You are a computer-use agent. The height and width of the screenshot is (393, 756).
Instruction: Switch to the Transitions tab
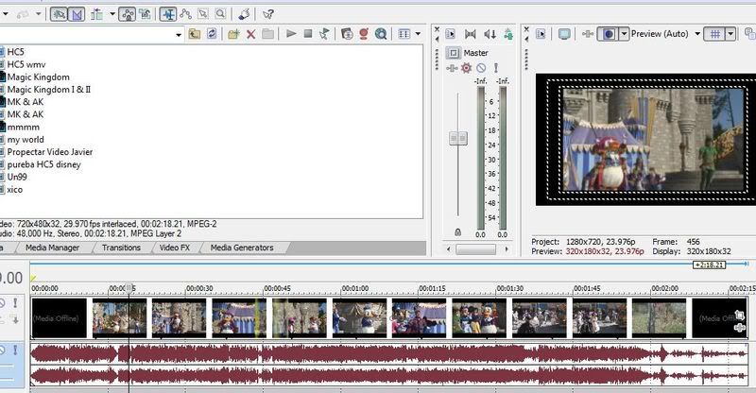(121, 248)
